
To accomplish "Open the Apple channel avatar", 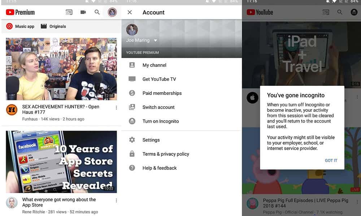I will coord(252,97).
